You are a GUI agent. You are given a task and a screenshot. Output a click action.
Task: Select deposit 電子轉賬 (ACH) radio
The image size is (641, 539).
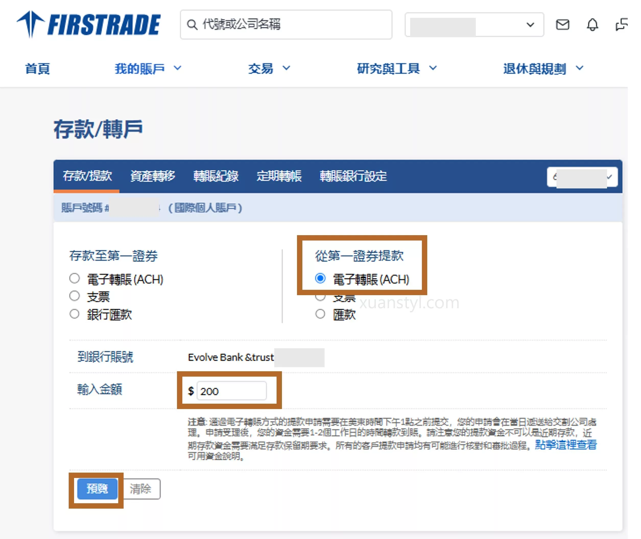point(74,278)
